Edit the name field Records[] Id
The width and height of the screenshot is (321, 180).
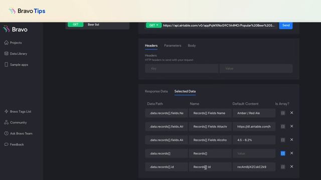[x=210, y=167]
